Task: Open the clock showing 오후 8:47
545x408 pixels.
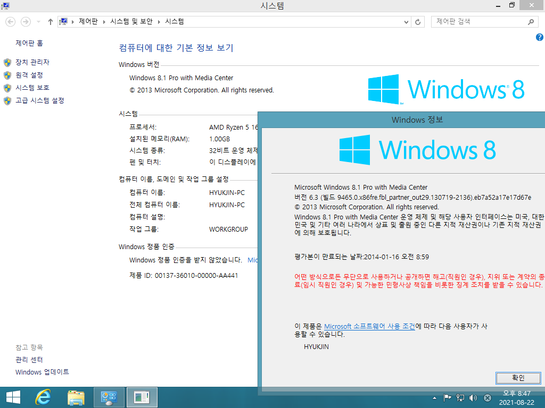Action: (x=516, y=397)
